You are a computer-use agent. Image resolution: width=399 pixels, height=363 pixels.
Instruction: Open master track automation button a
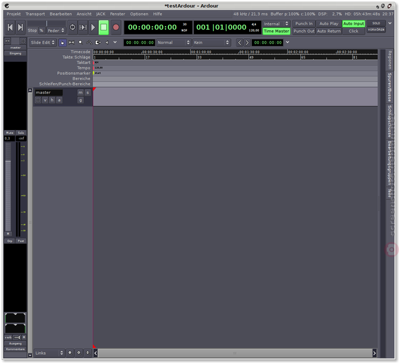pyautogui.click(x=59, y=100)
